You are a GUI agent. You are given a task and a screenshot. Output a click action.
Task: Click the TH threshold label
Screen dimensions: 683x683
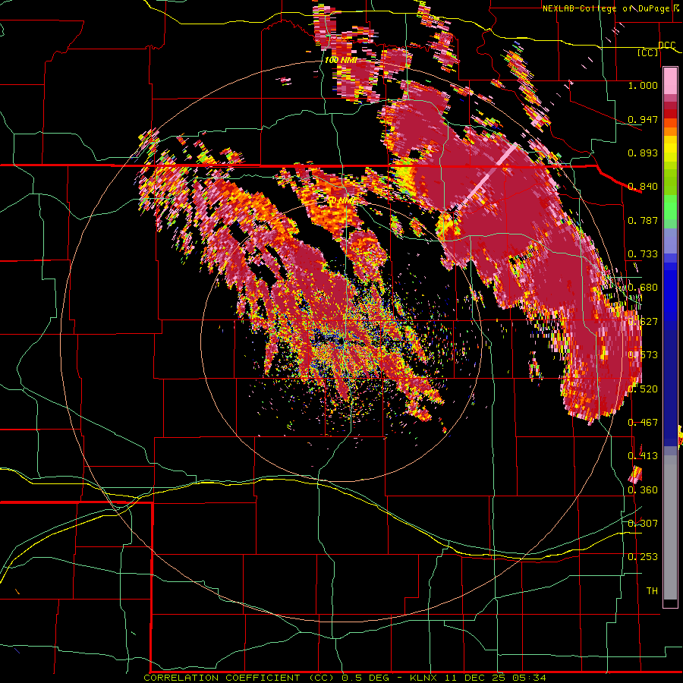pos(652,591)
